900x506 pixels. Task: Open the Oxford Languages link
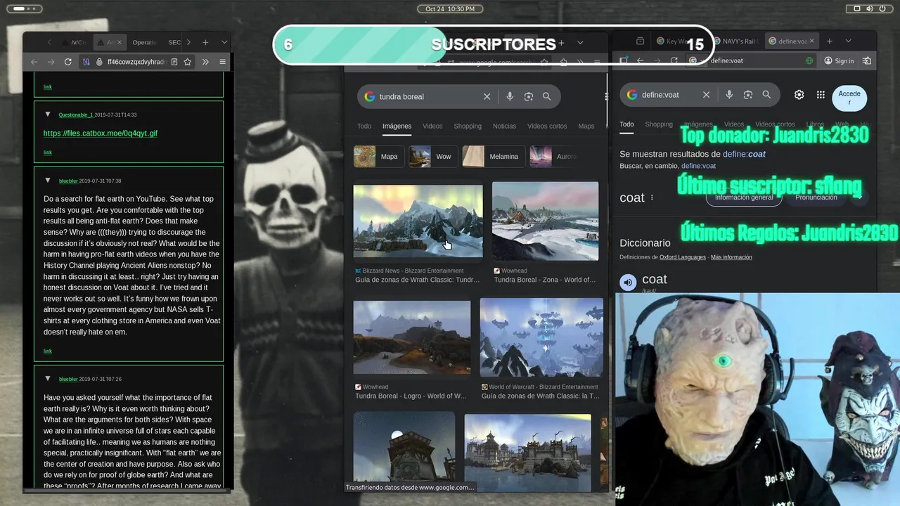(682, 257)
